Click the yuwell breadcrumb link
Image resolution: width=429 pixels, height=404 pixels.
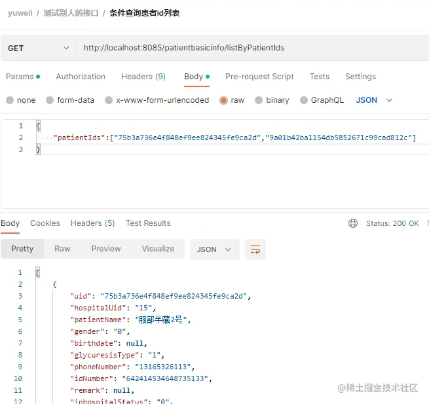coord(20,13)
